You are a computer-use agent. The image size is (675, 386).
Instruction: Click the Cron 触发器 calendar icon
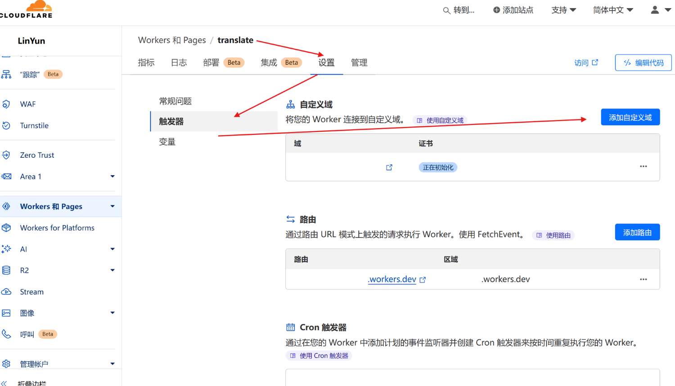pyautogui.click(x=291, y=327)
